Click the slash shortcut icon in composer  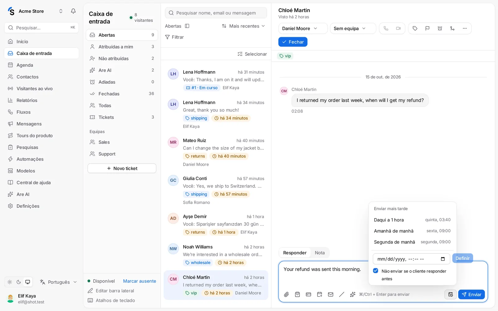click(342, 295)
